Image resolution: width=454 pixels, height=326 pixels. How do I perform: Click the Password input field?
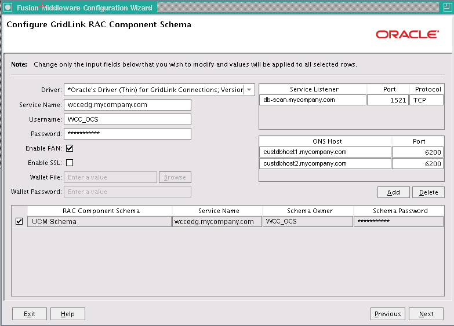coord(128,134)
